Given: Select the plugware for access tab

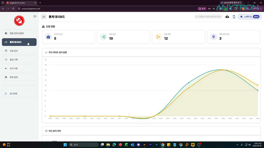Looking at the screenshot, I should click(x=21, y=3).
